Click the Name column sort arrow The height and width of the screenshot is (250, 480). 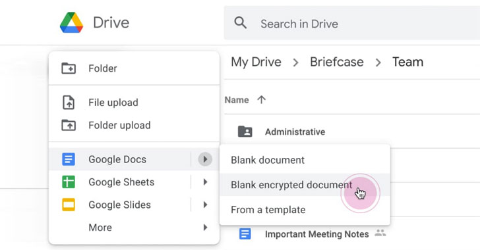point(261,99)
